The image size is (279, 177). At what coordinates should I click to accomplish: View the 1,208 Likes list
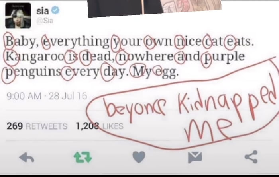click(100, 126)
